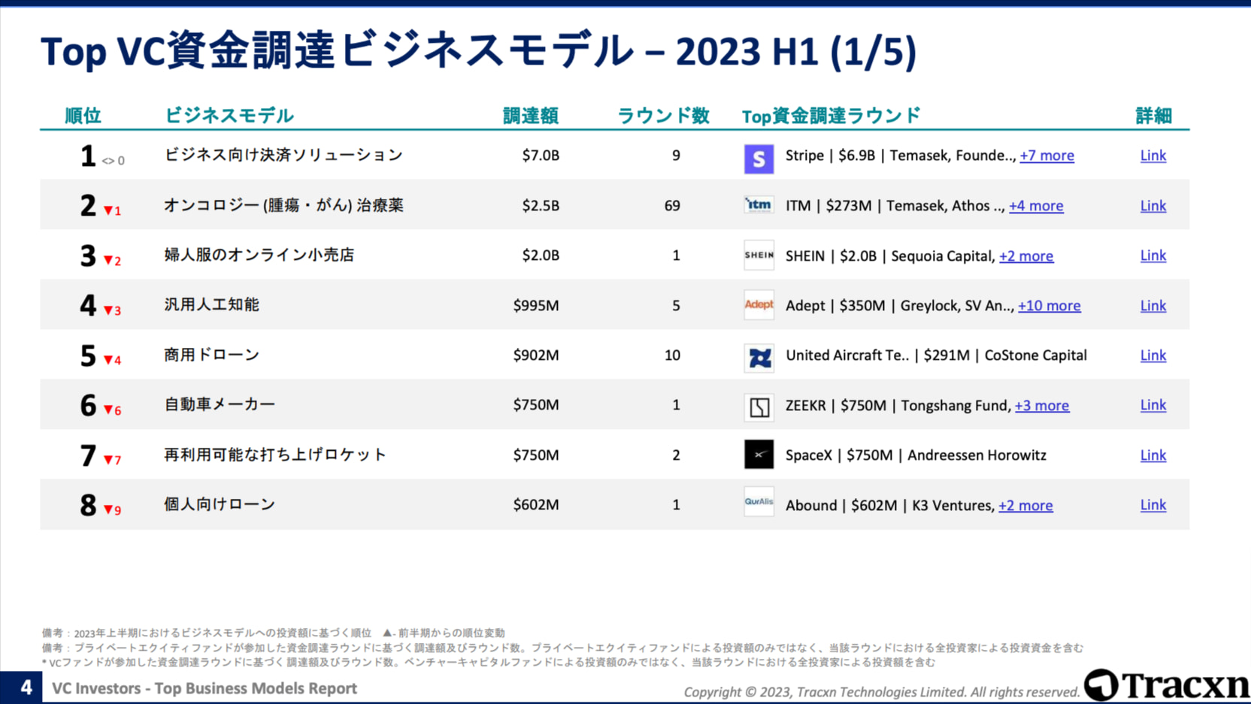Click the rank number 6
Image resolution: width=1251 pixels, height=704 pixels.
[88, 406]
